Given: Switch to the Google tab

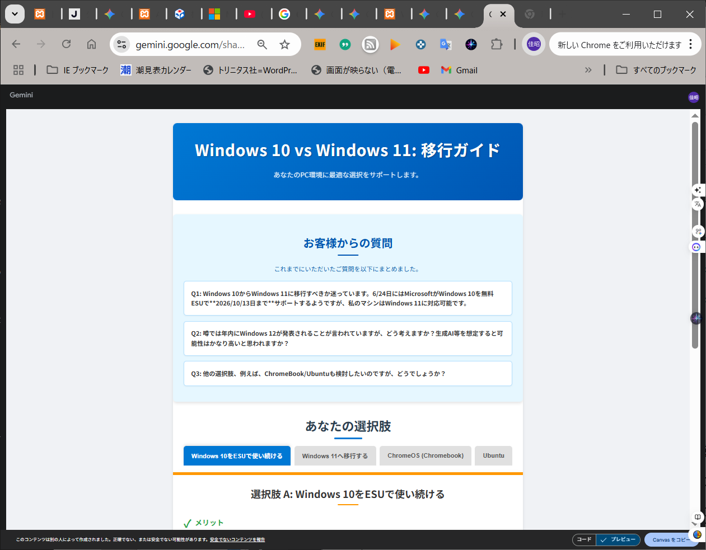Looking at the screenshot, I should point(284,14).
